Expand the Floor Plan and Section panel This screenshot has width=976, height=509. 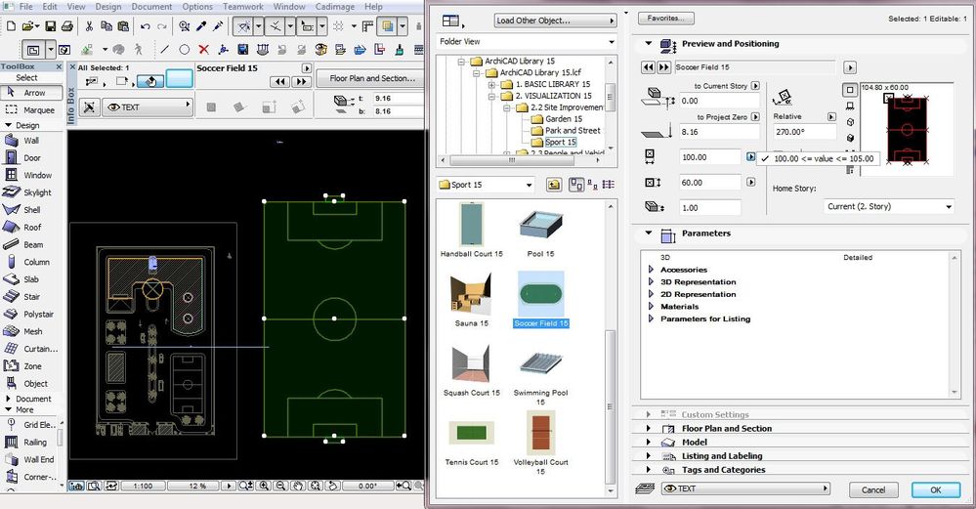(726, 429)
